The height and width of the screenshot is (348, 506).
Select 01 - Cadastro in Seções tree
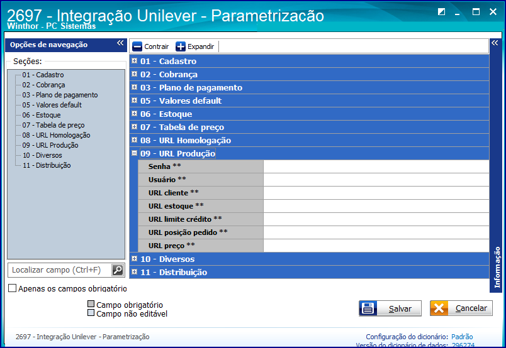click(x=43, y=75)
